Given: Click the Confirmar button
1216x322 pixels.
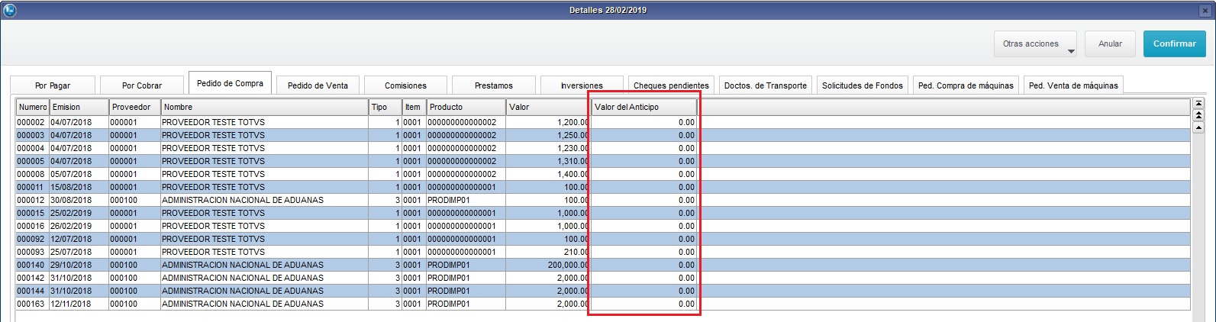Looking at the screenshot, I should coord(1174,44).
